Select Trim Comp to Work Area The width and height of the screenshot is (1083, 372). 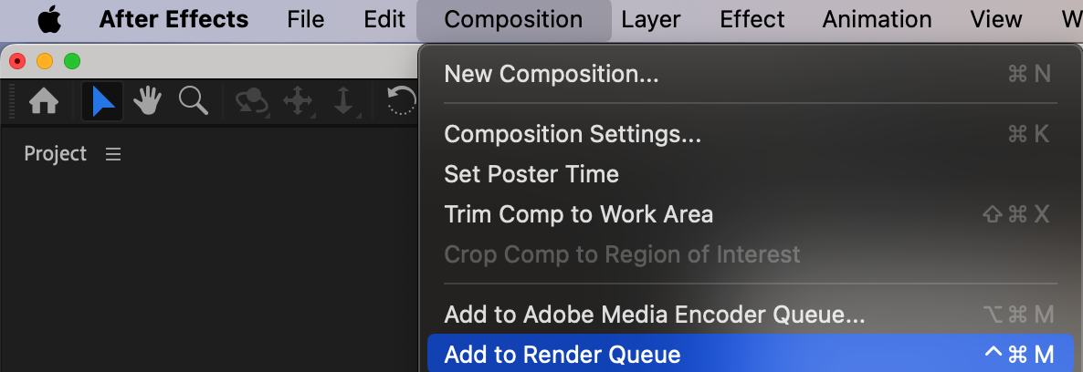pyautogui.click(x=578, y=214)
